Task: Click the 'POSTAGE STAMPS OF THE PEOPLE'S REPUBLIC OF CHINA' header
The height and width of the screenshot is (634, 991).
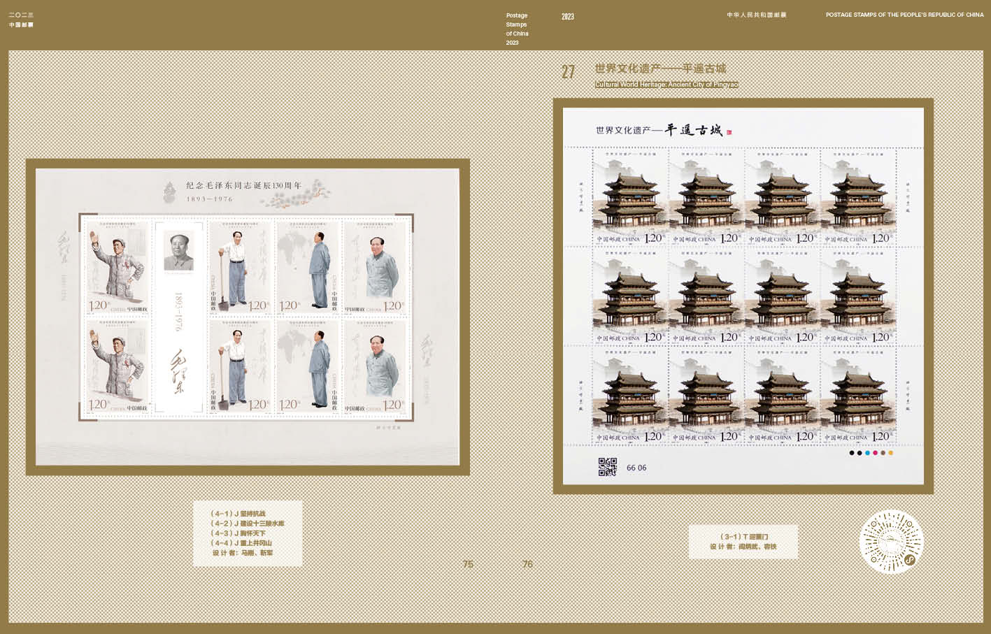Action: tap(904, 15)
